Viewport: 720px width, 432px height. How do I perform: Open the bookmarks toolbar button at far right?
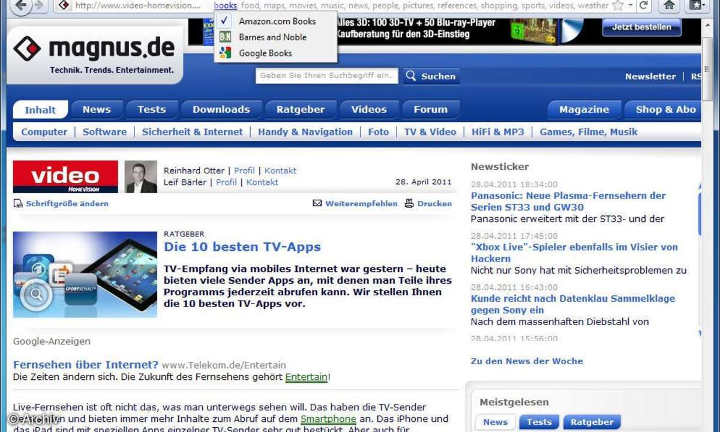(x=697, y=5)
